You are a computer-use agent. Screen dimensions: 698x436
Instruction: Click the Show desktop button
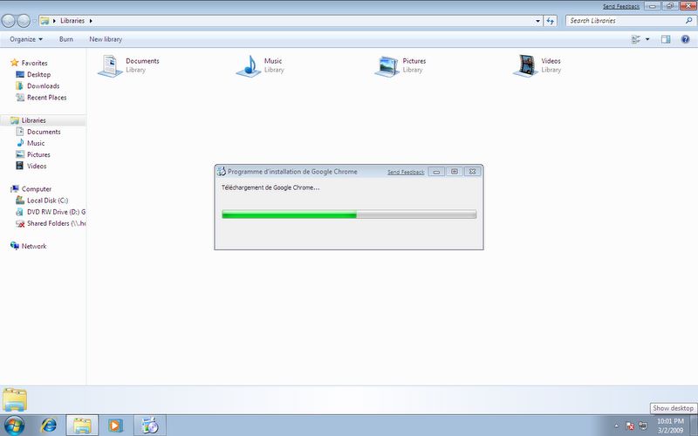coord(694,426)
